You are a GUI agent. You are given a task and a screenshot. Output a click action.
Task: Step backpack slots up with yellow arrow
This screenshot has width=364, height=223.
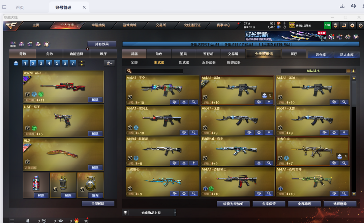coord(82,62)
